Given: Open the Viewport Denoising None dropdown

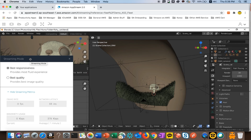Looking at the screenshot, I should (x=240, y=81).
